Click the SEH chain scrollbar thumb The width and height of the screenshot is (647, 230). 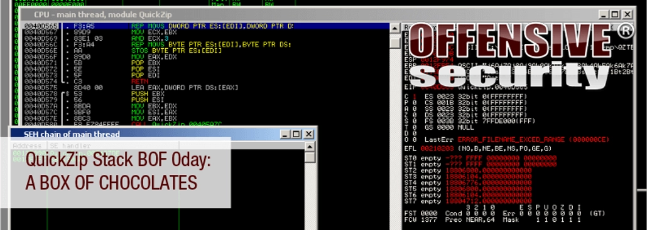(310, 157)
